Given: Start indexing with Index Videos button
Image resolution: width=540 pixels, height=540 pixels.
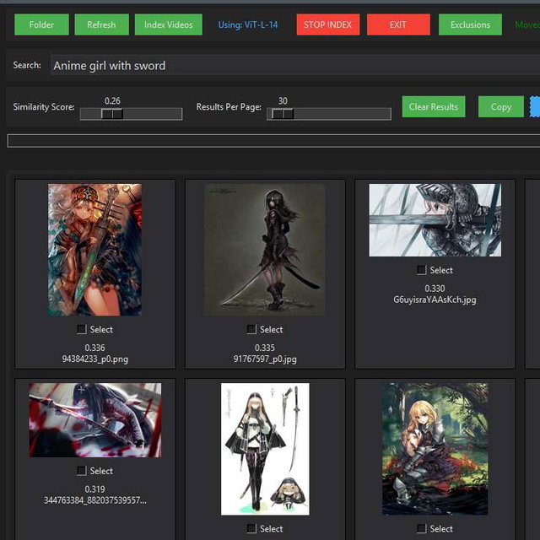Looking at the screenshot, I should click(x=169, y=24).
